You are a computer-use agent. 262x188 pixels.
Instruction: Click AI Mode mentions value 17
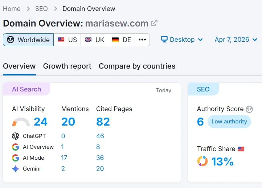pyautogui.click(x=64, y=158)
